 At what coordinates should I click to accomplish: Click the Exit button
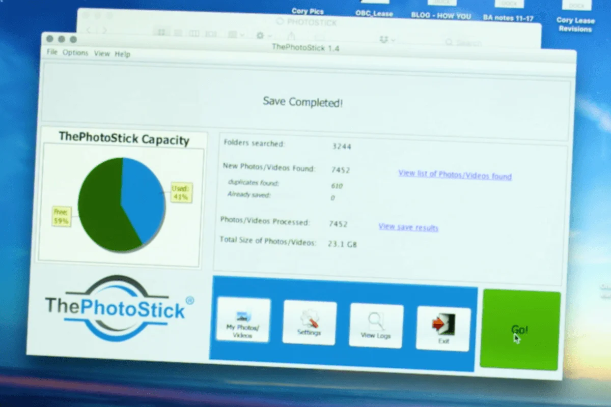[443, 329]
